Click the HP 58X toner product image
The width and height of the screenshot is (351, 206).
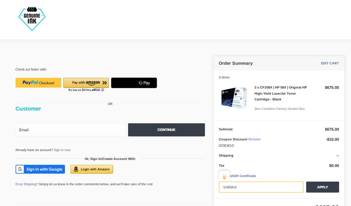(234, 97)
